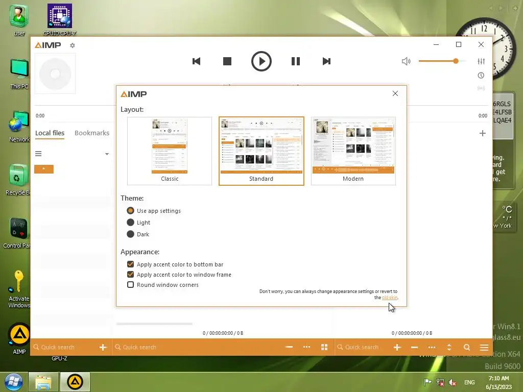Viewport: 523px width, 392px height.
Task: Click the add plus in the left bottom bar
Action: [x=103, y=347]
